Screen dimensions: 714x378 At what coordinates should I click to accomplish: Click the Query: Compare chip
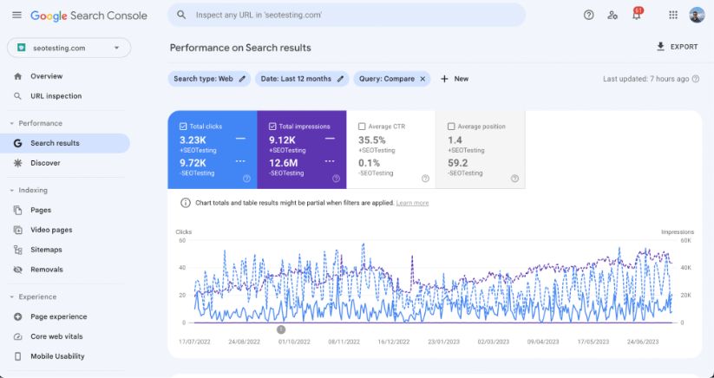391,79
